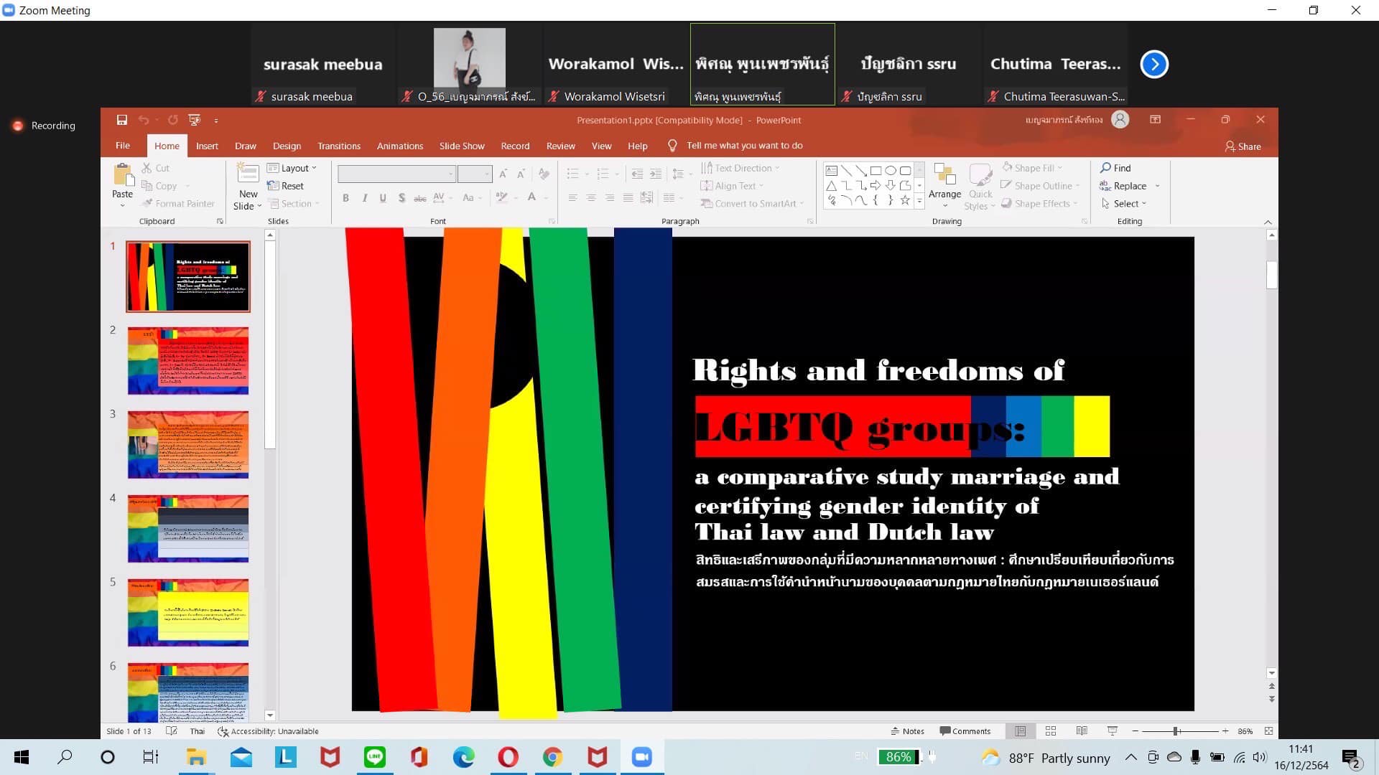
Task: Click the zoom slider in status bar
Action: (x=1176, y=731)
